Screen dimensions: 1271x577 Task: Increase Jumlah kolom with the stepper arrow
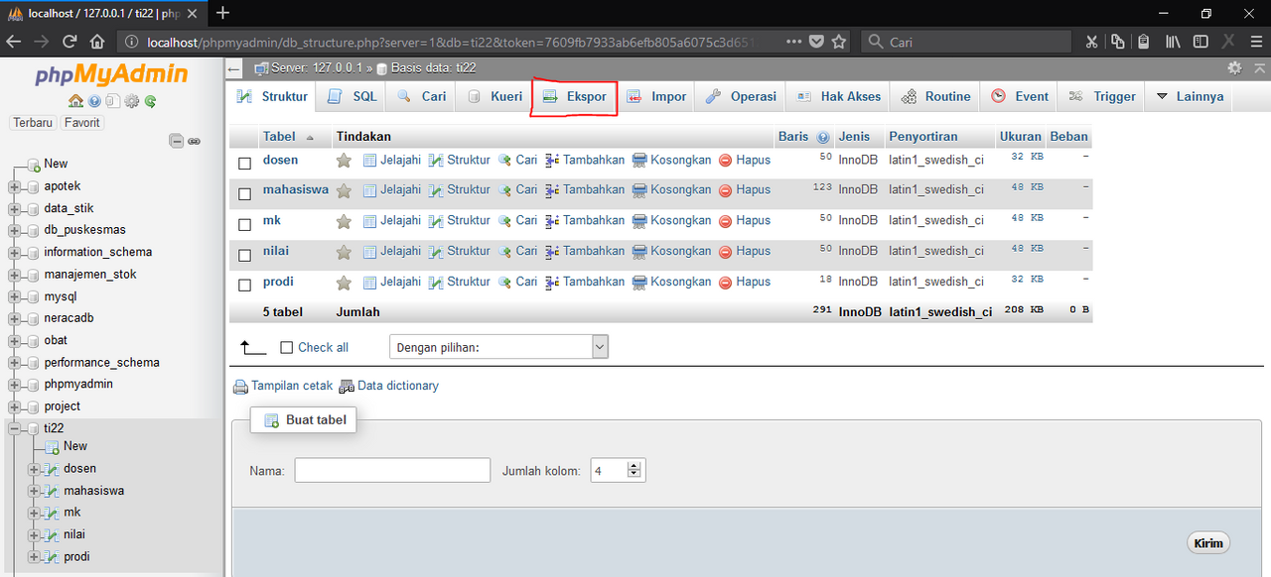[635, 466]
